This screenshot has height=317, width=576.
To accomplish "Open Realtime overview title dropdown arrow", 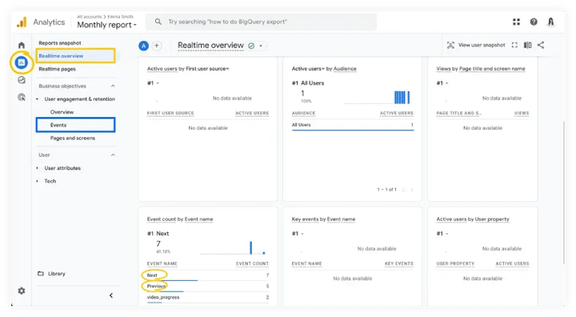I will (261, 46).
